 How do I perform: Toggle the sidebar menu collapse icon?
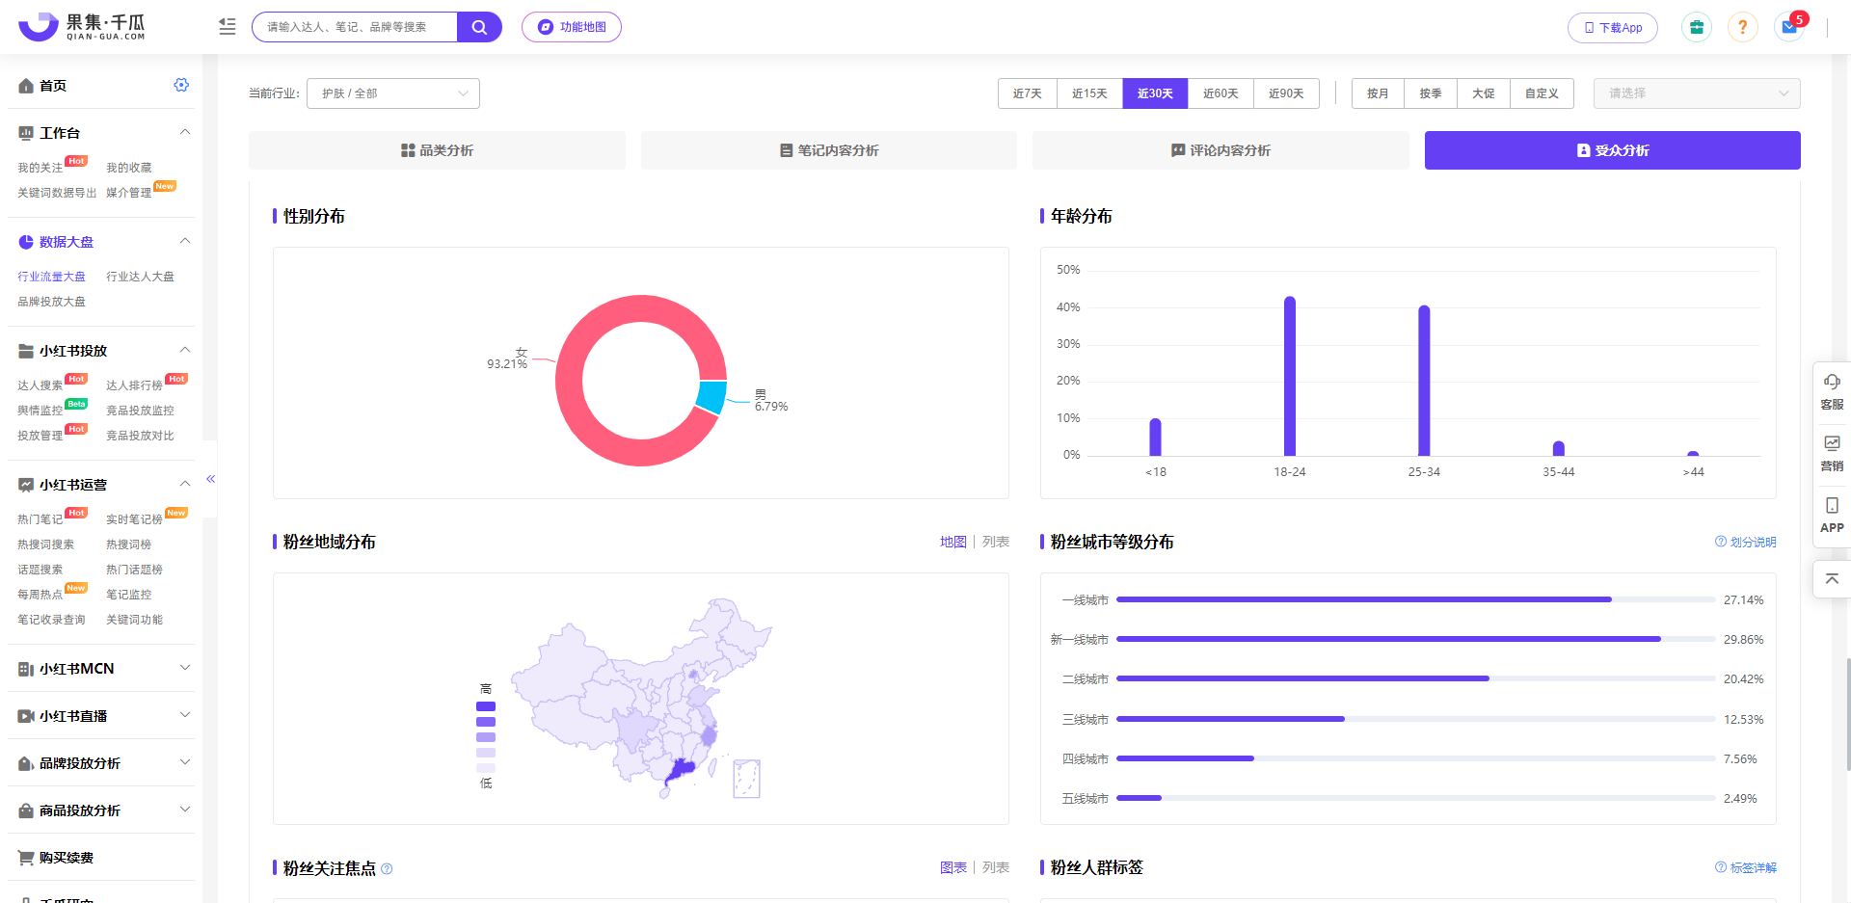click(x=228, y=27)
